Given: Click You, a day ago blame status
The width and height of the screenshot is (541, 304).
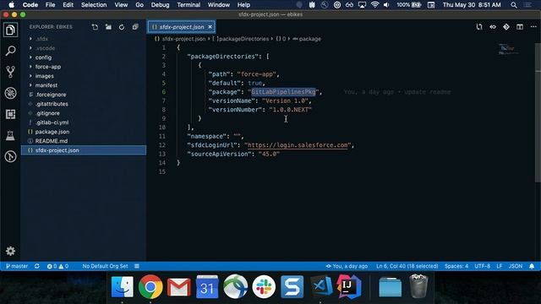Looking at the screenshot, I should click(347, 266).
